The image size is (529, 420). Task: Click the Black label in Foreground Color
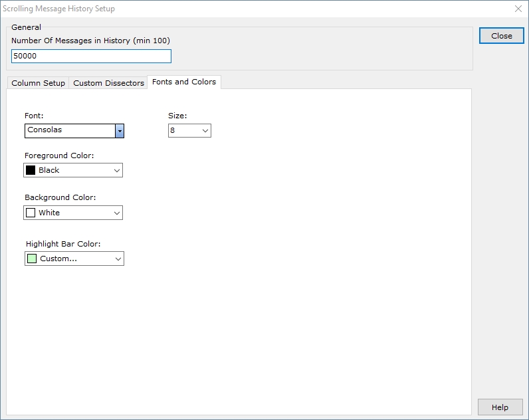[x=49, y=170]
